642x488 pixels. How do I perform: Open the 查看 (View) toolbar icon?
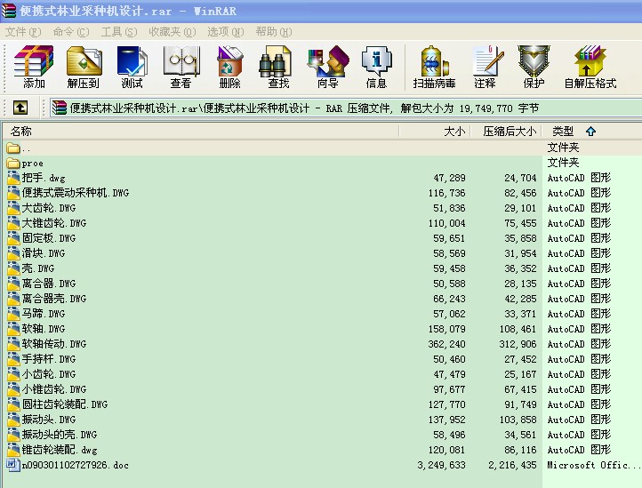pos(181,67)
